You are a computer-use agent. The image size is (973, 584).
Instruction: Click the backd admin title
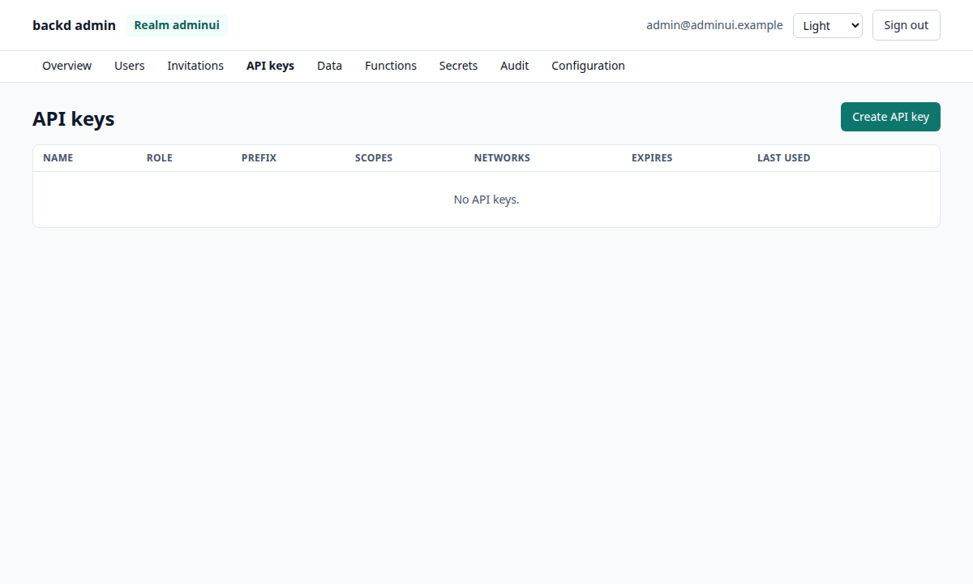74,25
